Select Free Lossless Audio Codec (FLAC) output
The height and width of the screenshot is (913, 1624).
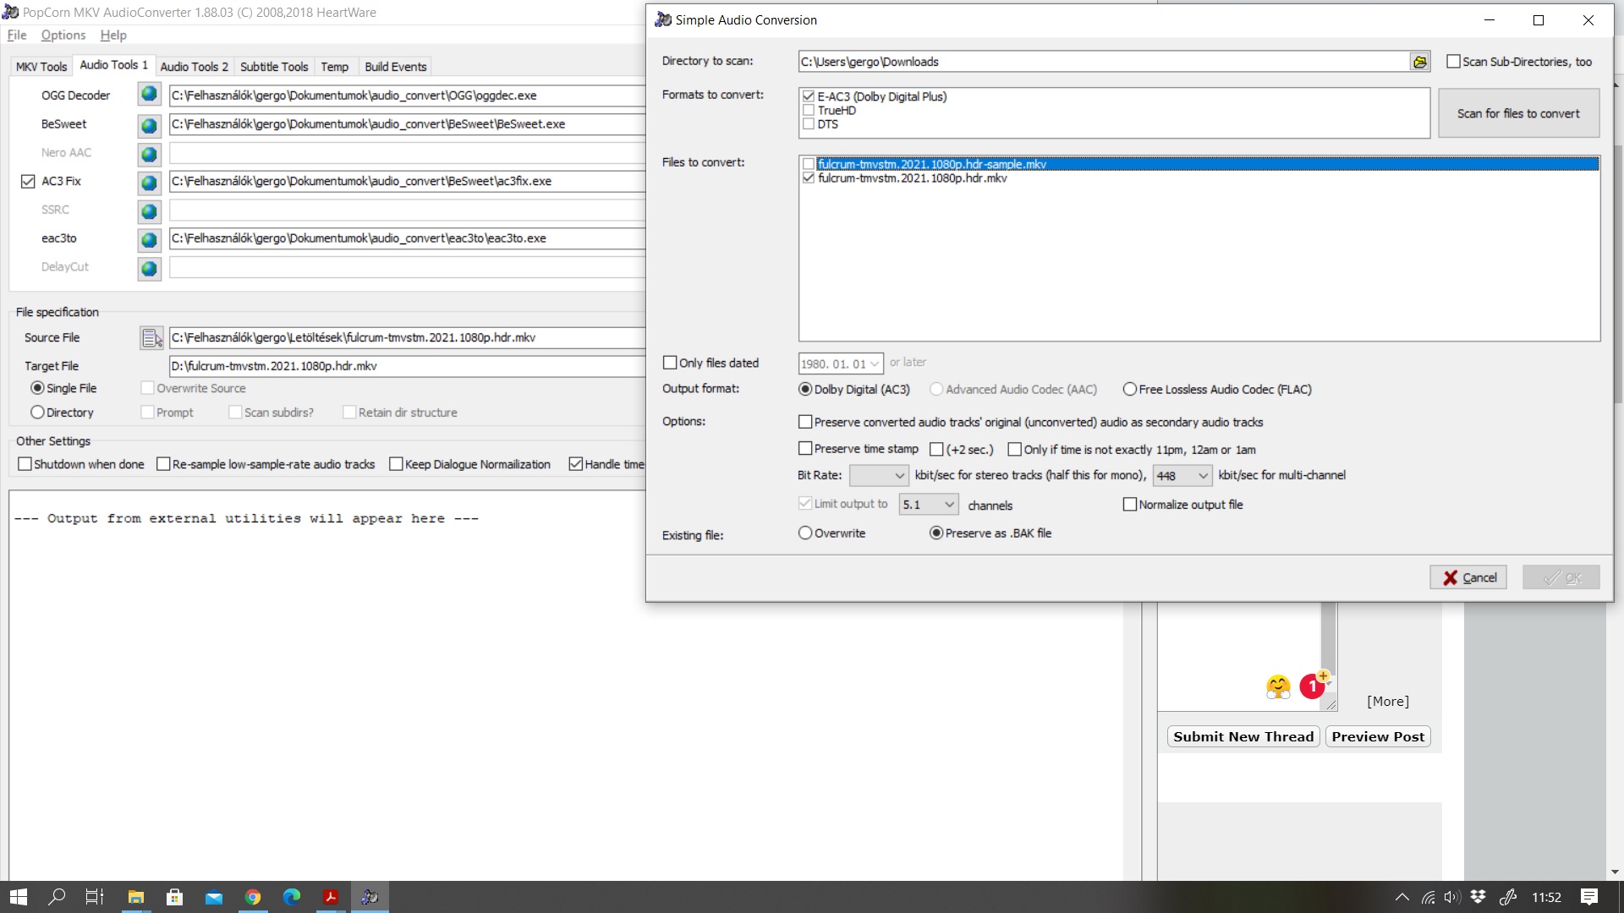(x=1129, y=390)
